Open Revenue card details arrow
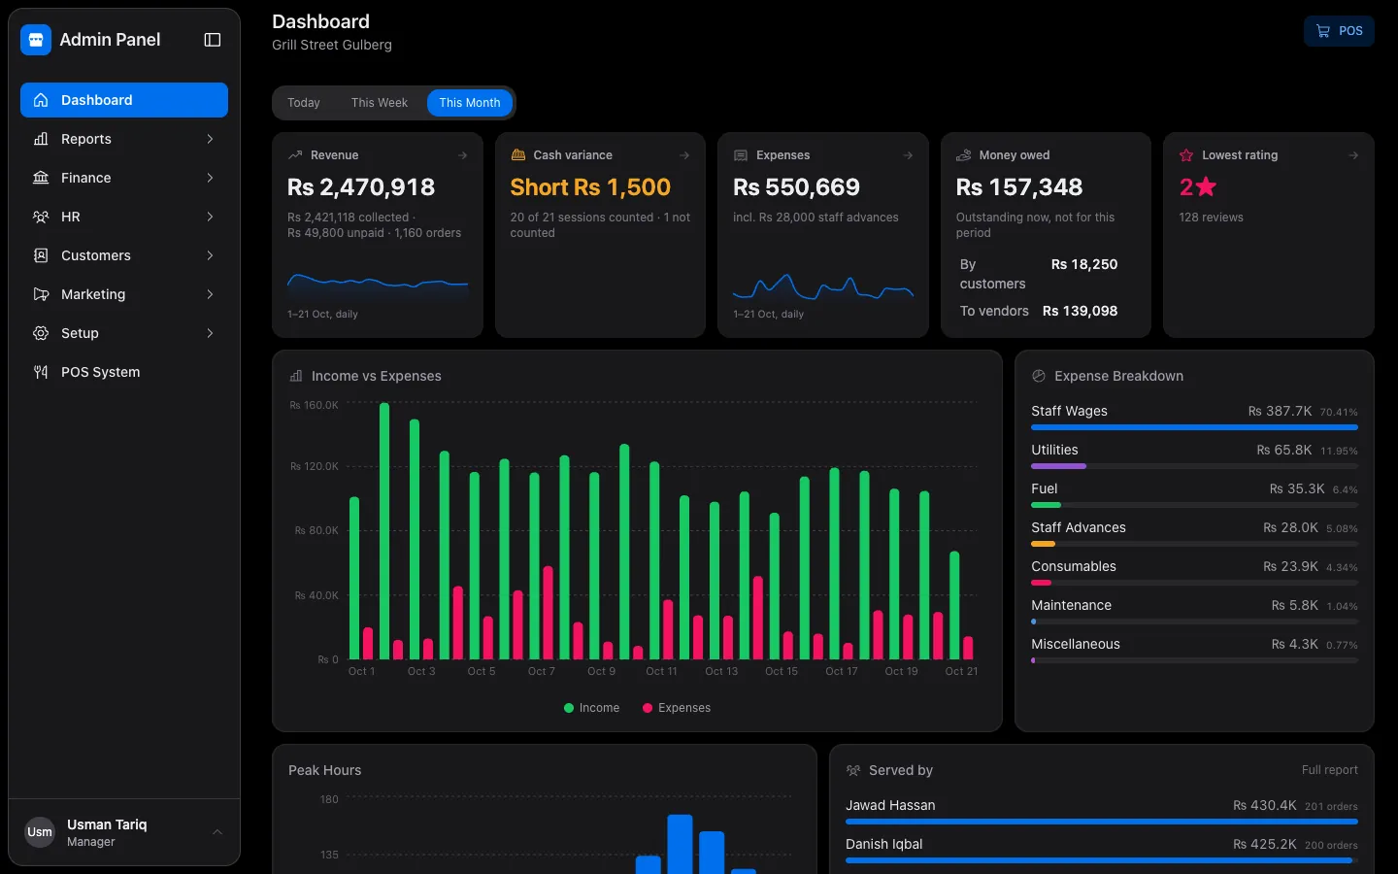Screen dimensions: 1398x874 (462, 155)
